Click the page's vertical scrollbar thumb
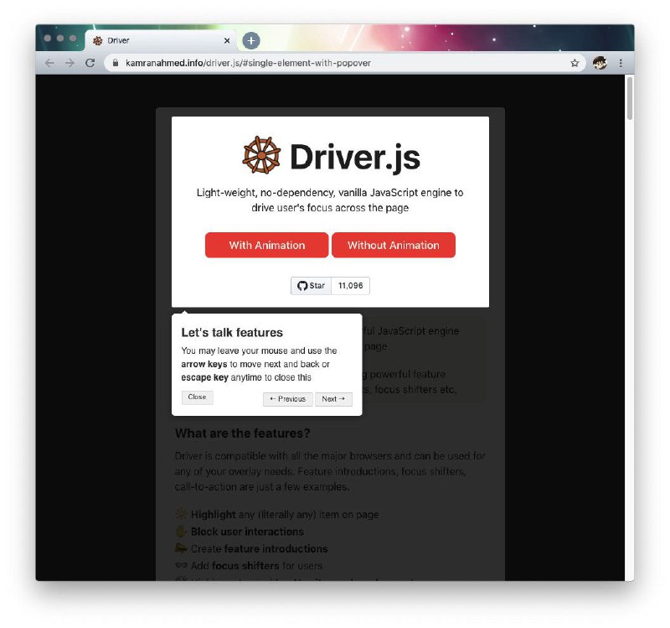 (630, 98)
